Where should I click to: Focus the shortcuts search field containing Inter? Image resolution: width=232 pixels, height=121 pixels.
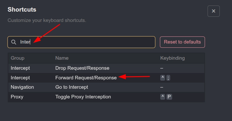coord(81,42)
